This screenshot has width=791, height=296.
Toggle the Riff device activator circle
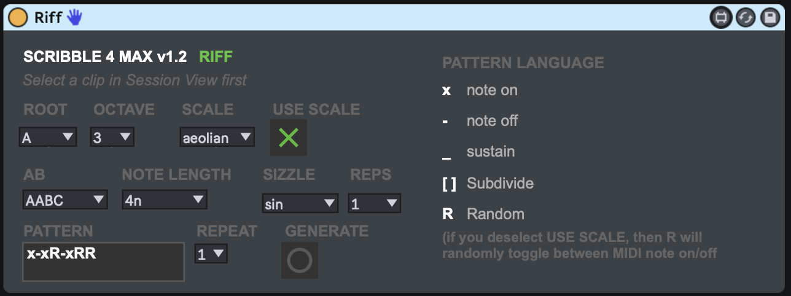[x=17, y=17]
